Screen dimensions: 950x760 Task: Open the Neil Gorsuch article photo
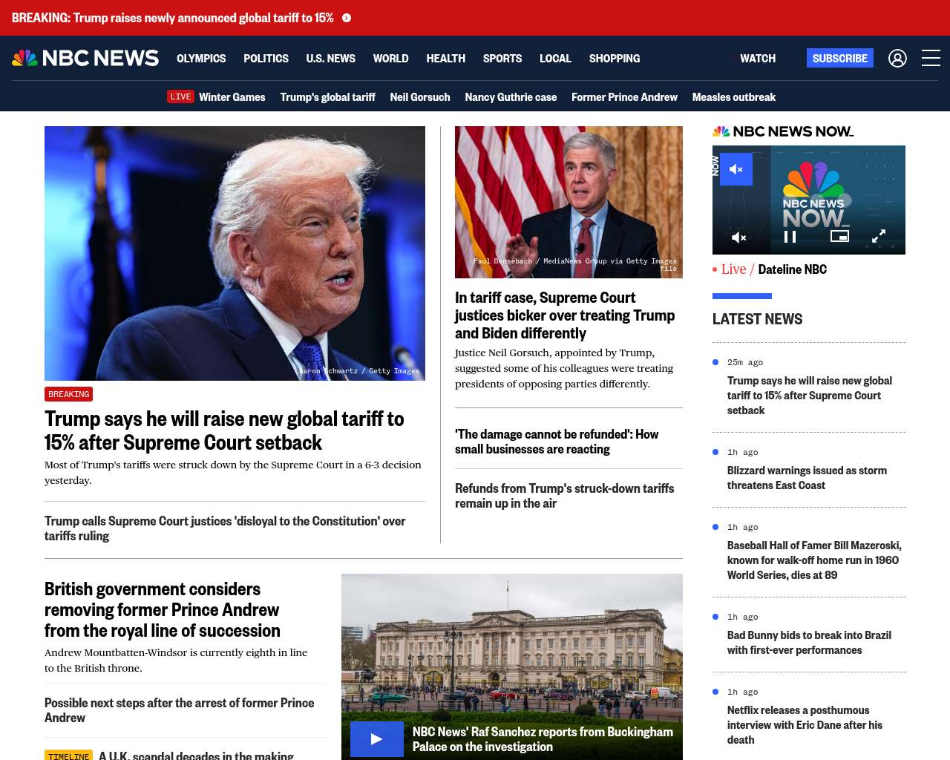[x=569, y=202]
